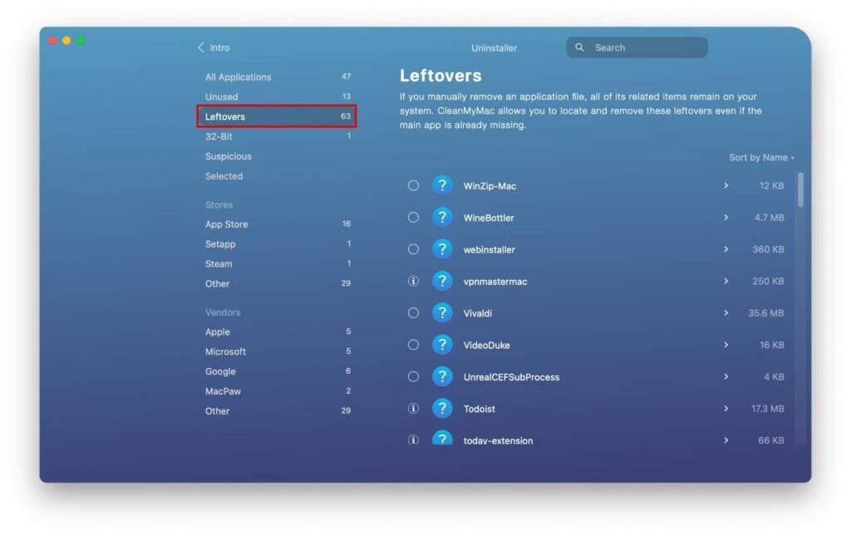851x535 pixels.
Task: Click the Uninstaller window title
Action: [x=494, y=47]
